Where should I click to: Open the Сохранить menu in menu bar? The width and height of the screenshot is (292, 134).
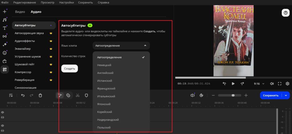tap(86, 2)
